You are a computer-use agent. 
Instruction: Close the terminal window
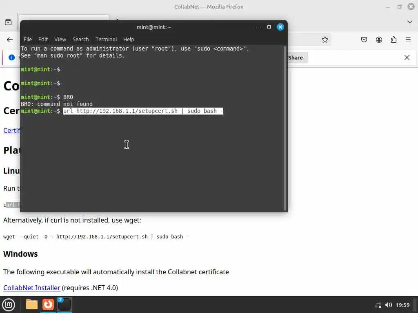(x=280, y=27)
